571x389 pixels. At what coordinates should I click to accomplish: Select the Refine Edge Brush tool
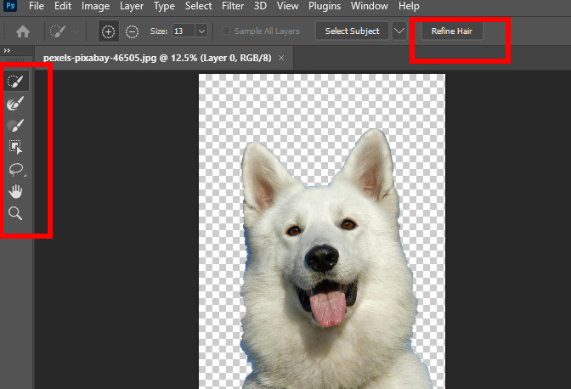tap(15, 104)
